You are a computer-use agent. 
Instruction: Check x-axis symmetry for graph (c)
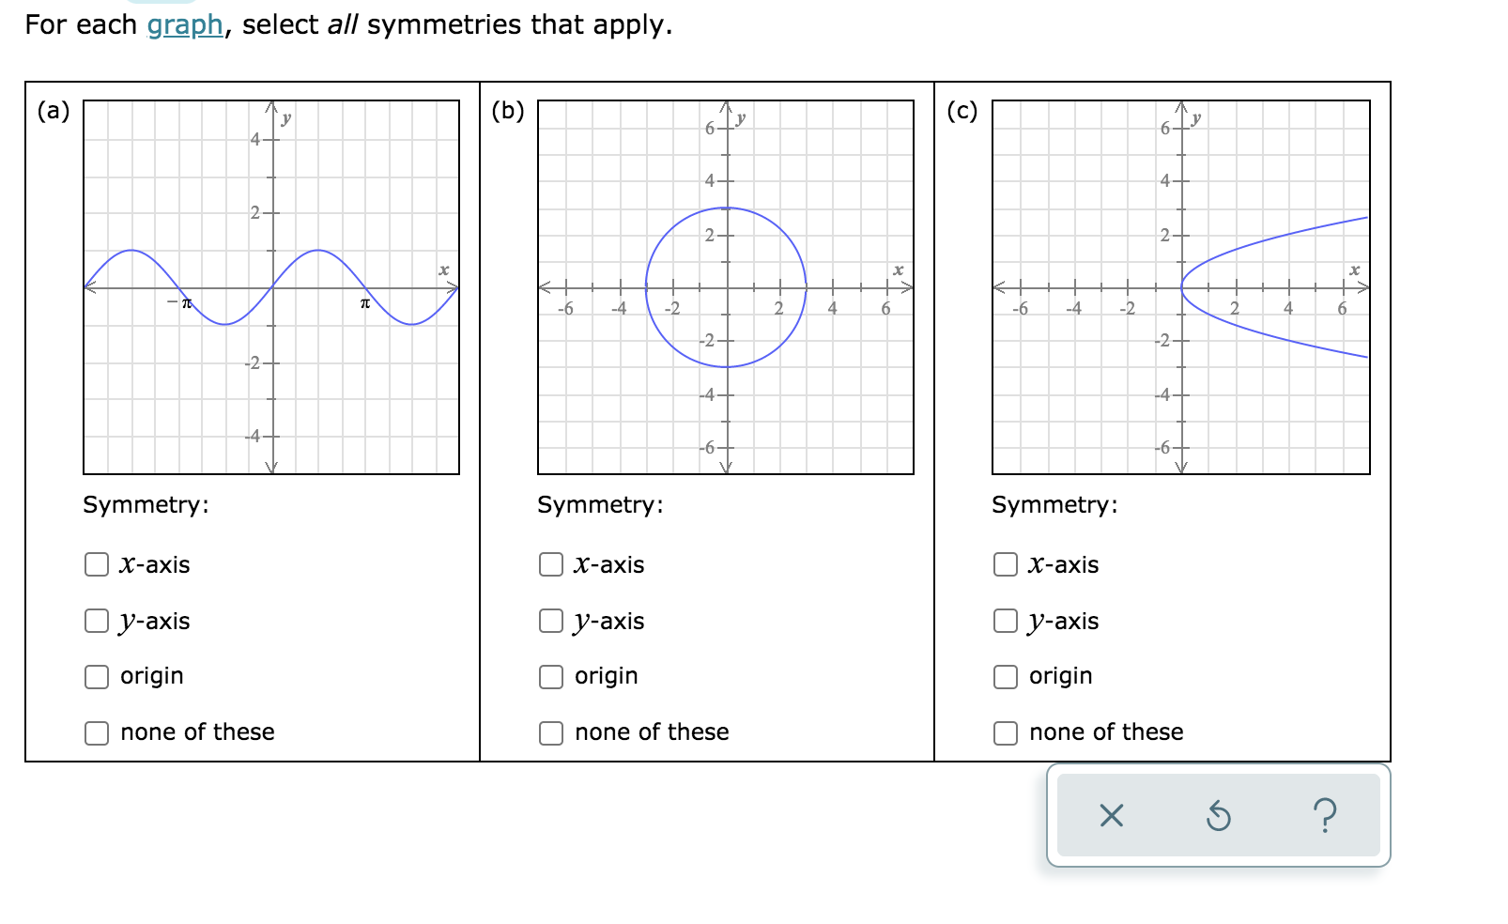point(1006,564)
